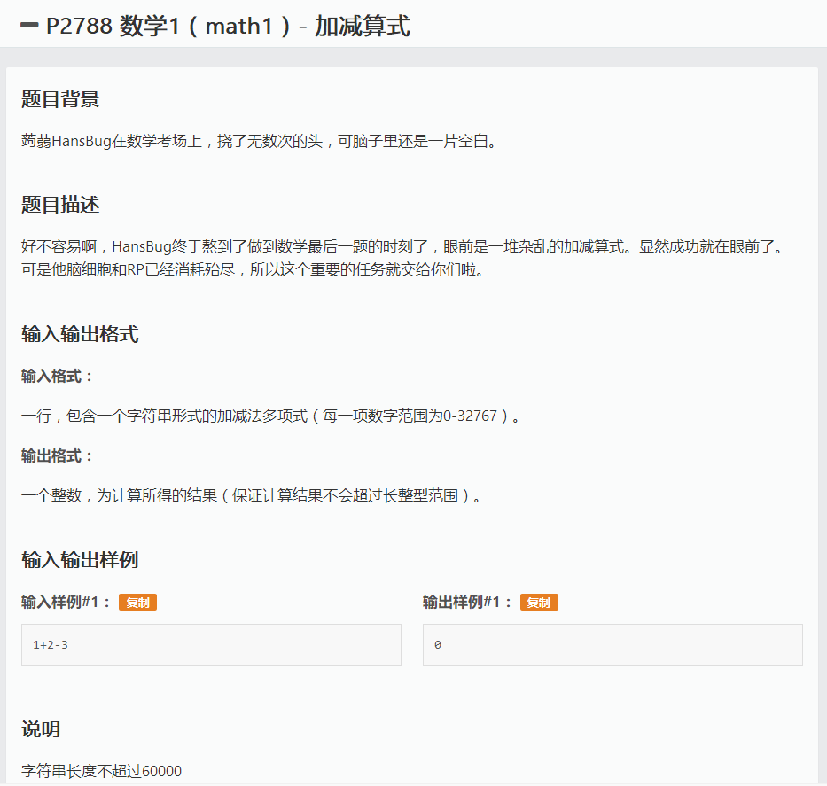Click the 题目描述 heading

tap(60, 205)
